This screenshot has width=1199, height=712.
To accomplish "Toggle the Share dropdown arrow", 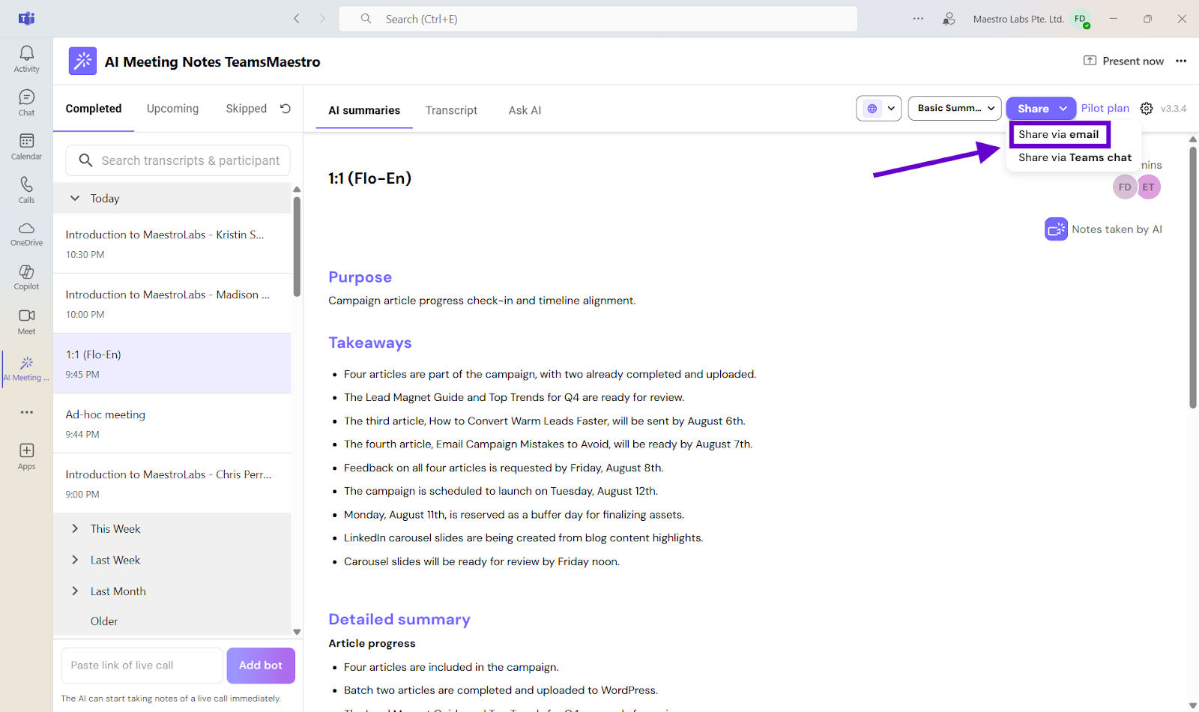I will click(1063, 109).
